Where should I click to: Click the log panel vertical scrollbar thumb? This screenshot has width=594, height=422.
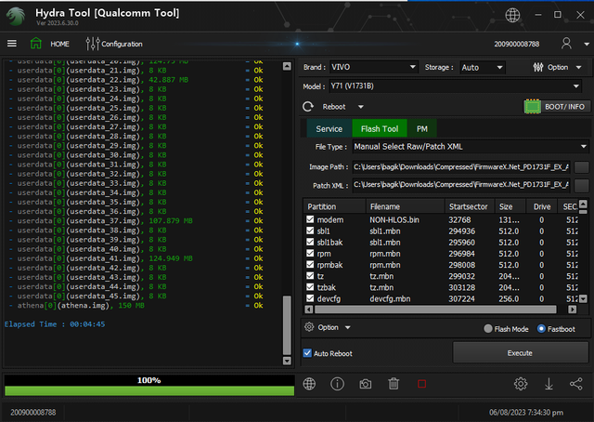[287, 324]
